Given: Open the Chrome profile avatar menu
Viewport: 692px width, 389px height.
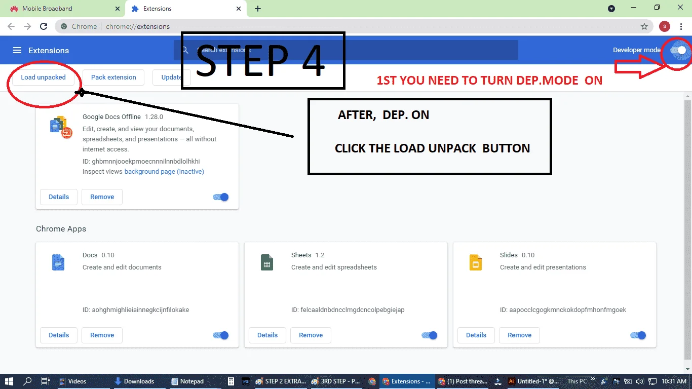Looking at the screenshot, I should [x=665, y=26].
